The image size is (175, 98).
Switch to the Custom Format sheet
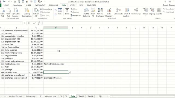coord(15,96)
